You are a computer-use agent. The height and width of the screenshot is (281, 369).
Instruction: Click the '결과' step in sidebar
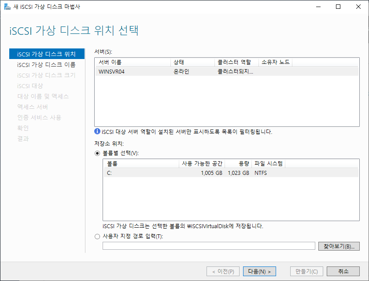tap(23, 139)
